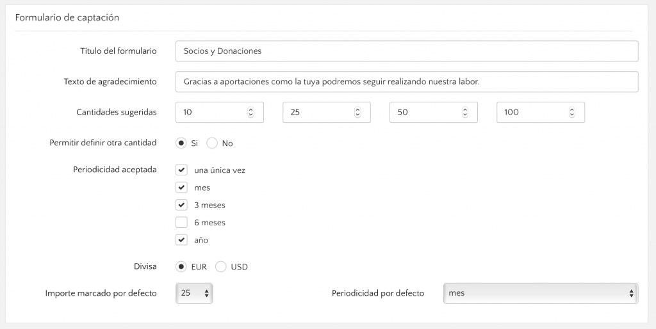Screen dimensions: 656x329
Task: Toggle the 3 meses checkbox
Action: pos(181,205)
